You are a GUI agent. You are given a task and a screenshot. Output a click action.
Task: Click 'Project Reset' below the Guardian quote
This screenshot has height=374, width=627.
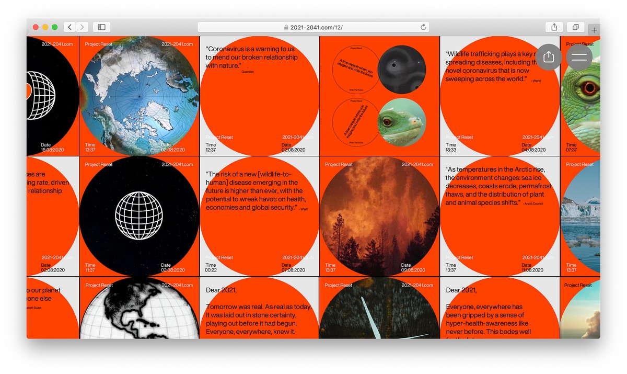tap(219, 138)
